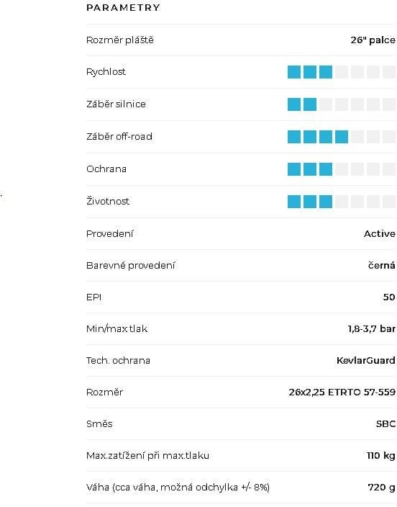Click the Ochrana rating bar
The width and height of the screenshot is (397, 507).
tap(342, 169)
